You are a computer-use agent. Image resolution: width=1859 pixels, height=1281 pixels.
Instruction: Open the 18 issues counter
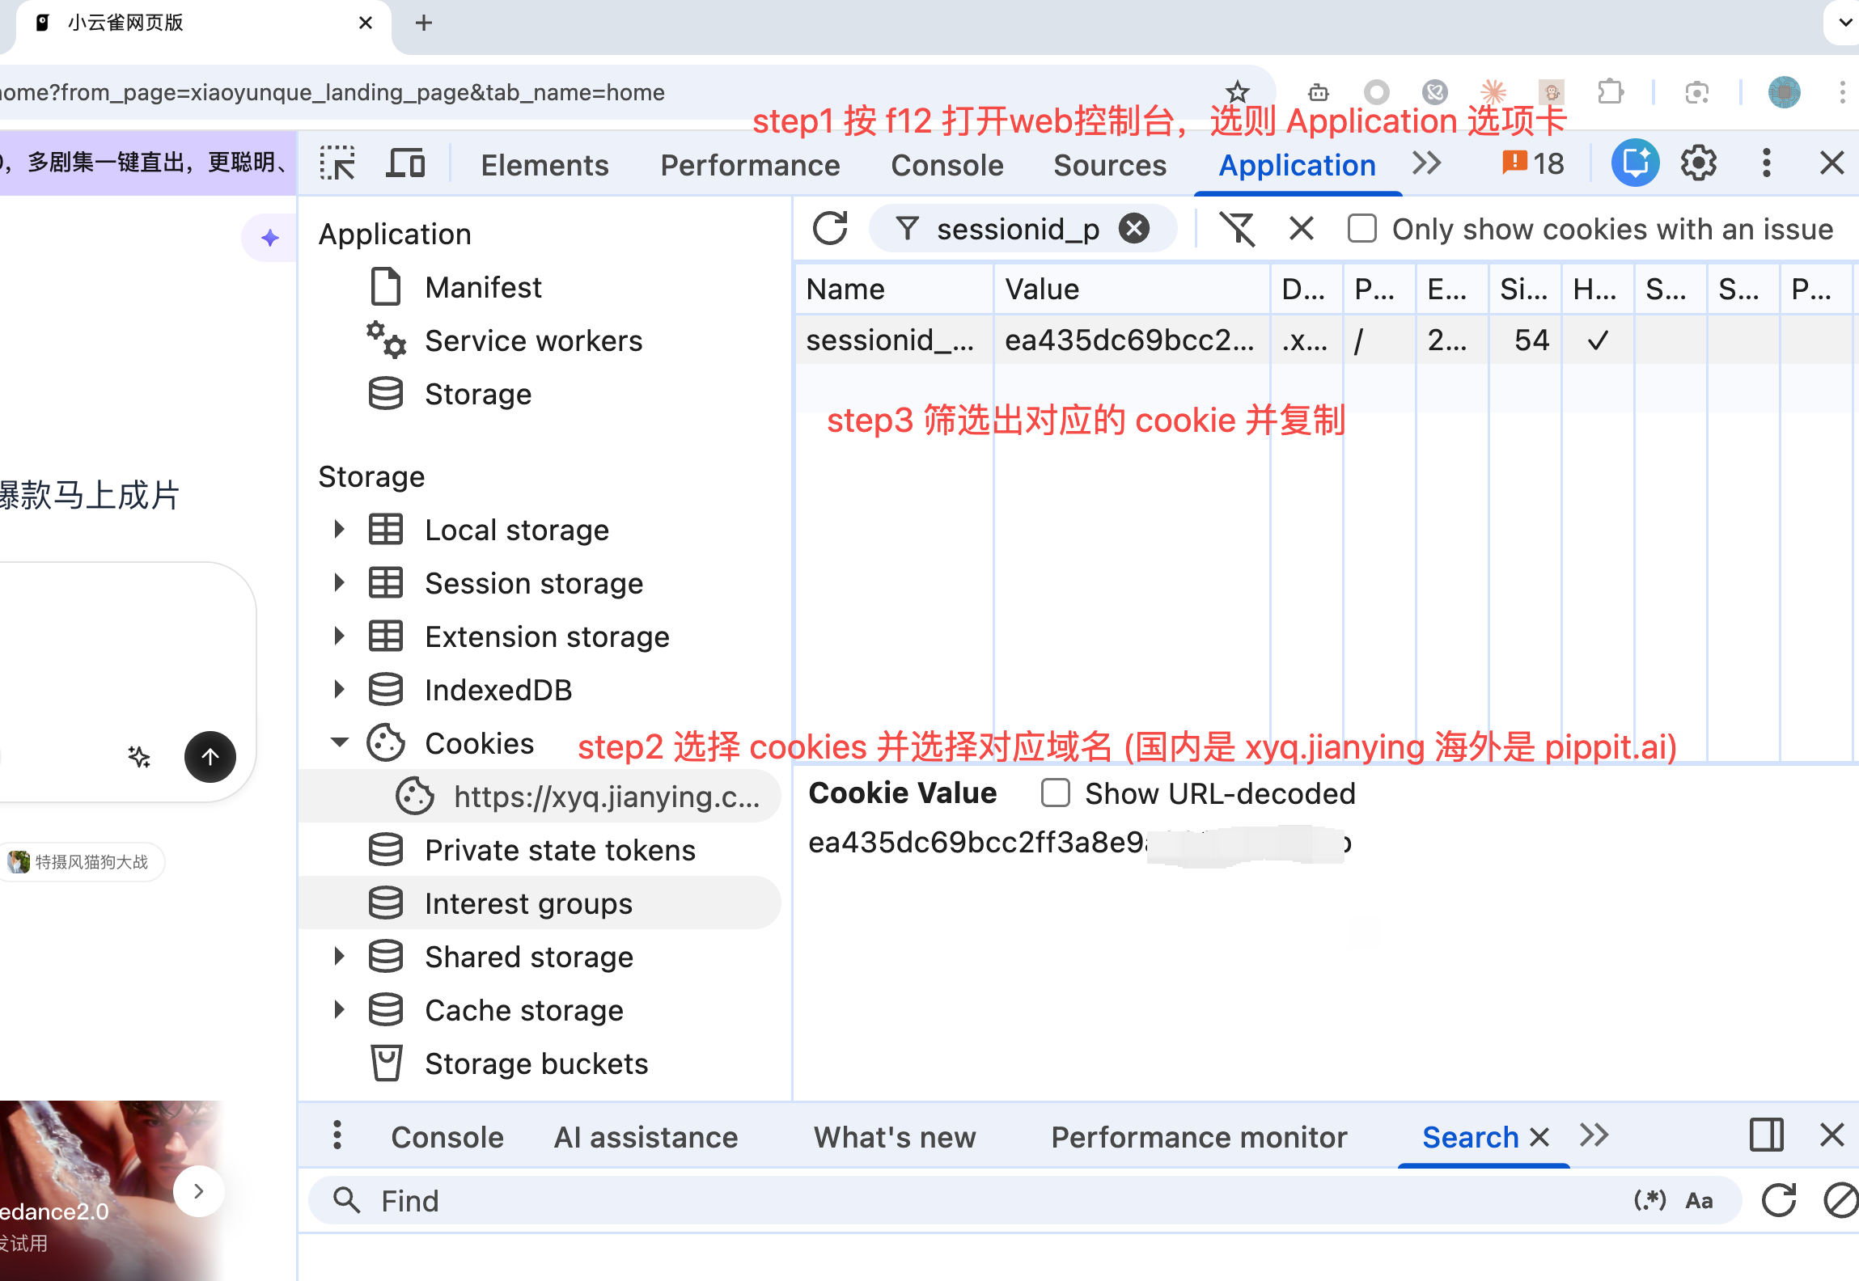1533,164
